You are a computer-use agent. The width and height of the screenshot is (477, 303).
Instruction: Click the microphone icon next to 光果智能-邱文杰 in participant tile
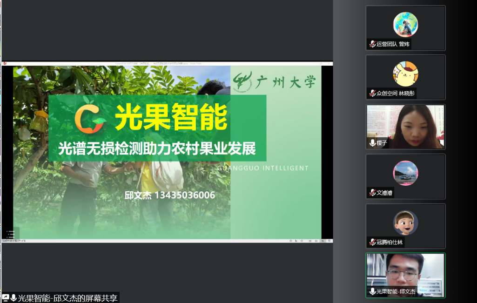point(372,291)
